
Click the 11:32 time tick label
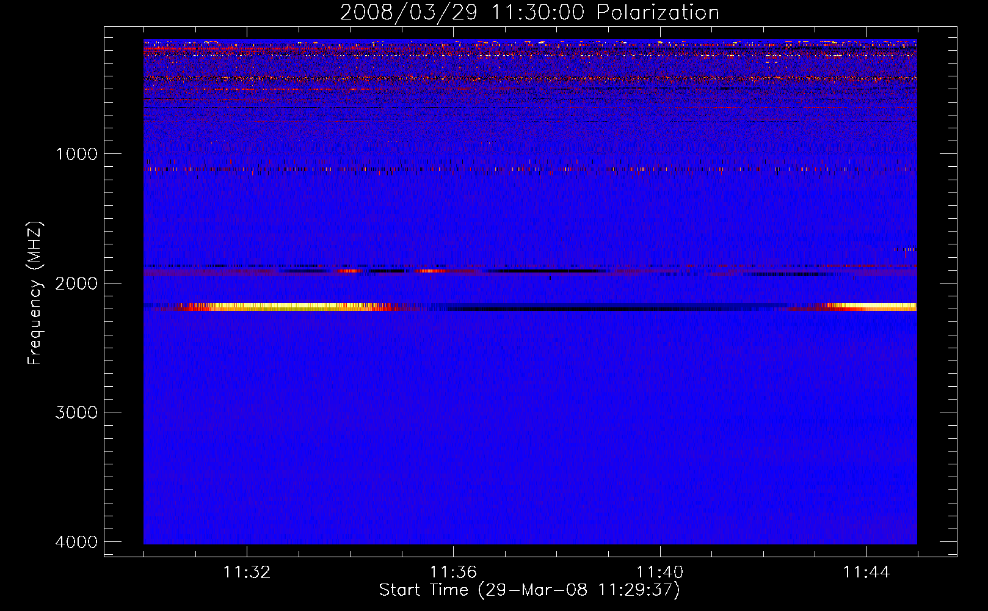coord(247,573)
